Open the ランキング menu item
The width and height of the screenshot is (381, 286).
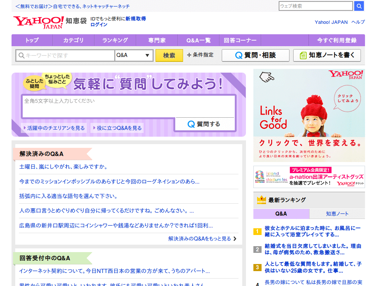point(115,40)
